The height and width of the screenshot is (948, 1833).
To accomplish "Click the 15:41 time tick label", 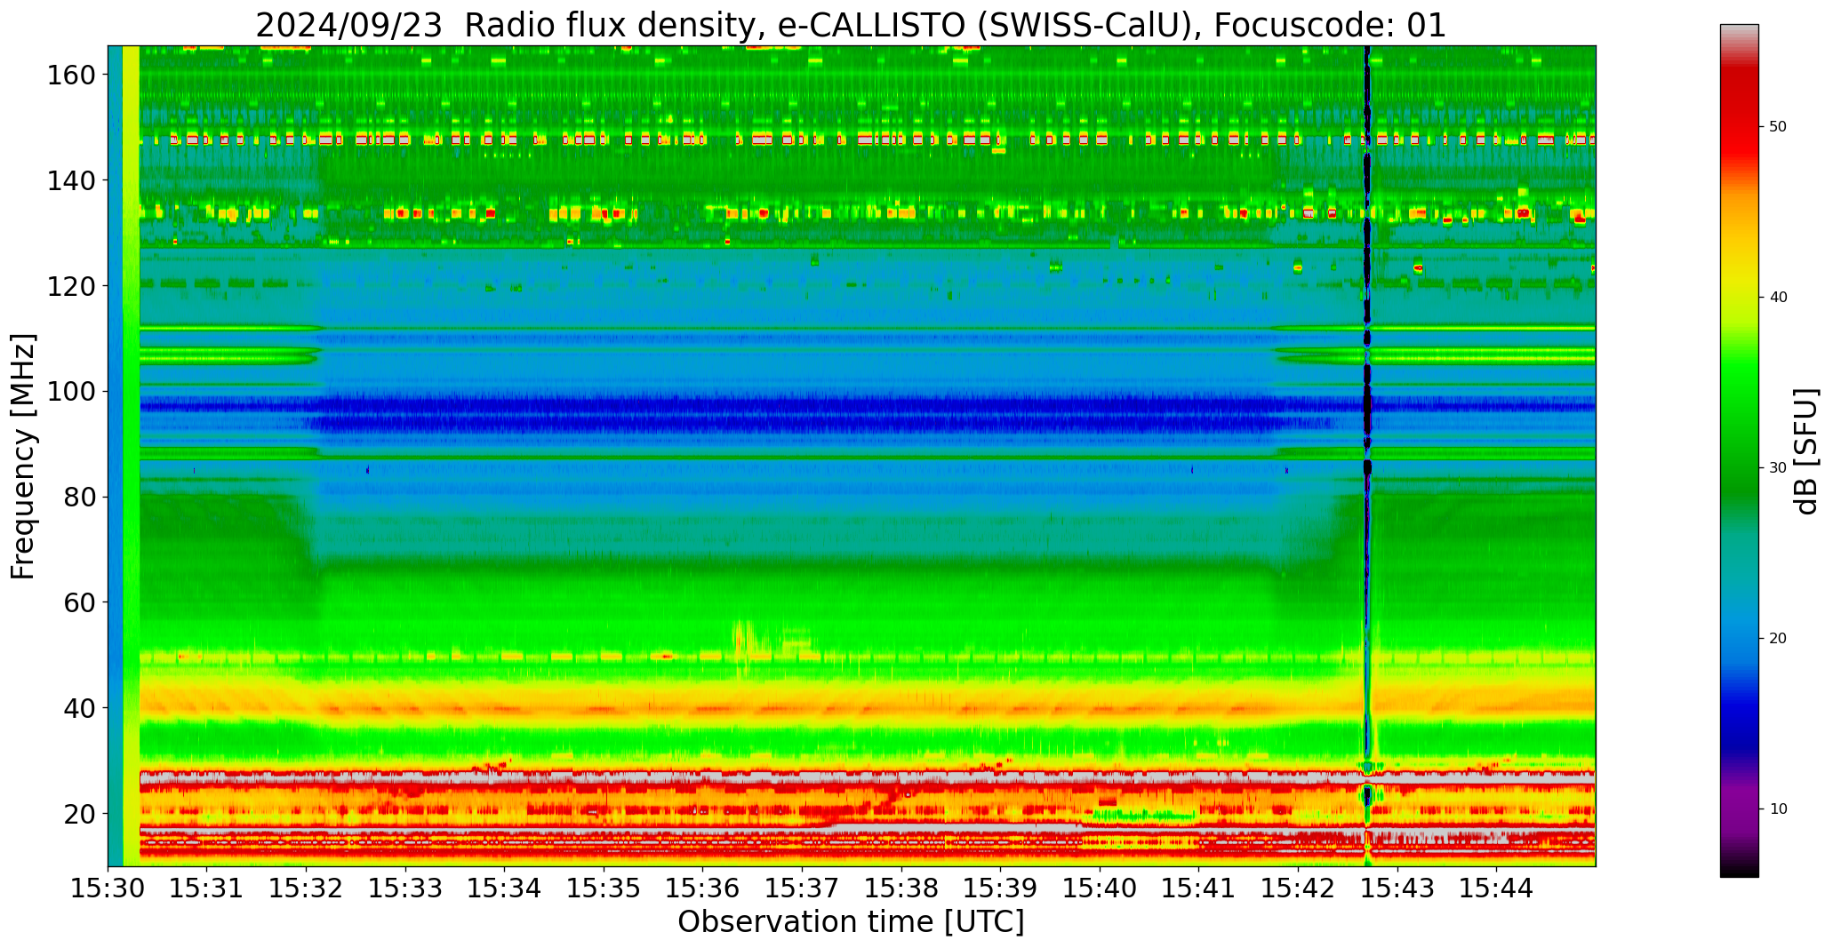I will pyautogui.click(x=1198, y=887).
